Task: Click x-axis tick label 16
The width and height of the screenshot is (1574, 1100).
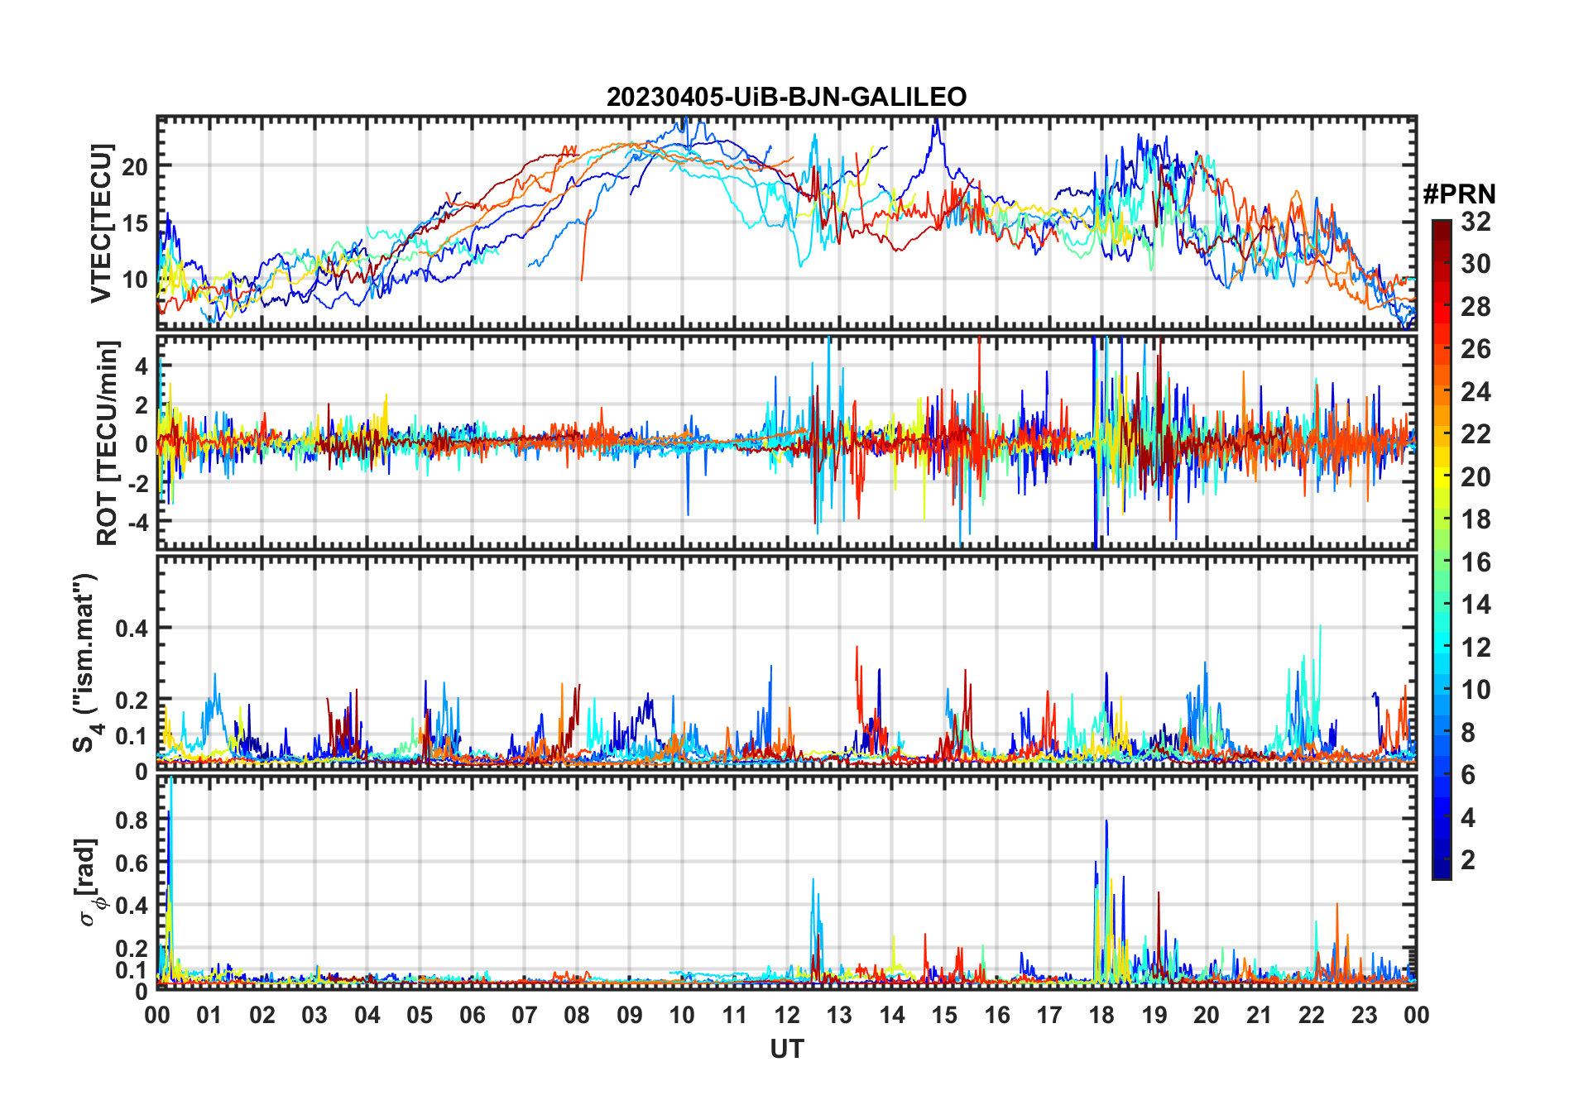Action: (x=997, y=1015)
